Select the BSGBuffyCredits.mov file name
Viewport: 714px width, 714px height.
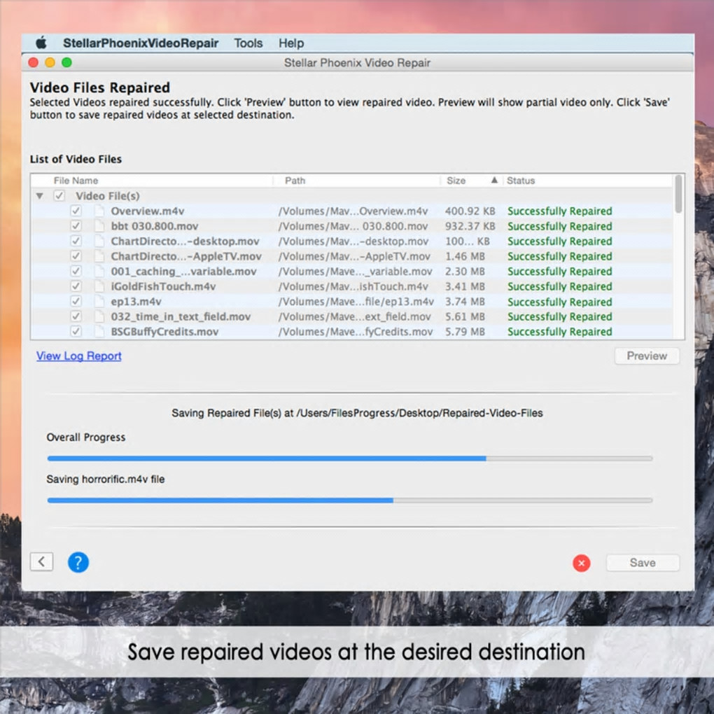(x=164, y=331)
